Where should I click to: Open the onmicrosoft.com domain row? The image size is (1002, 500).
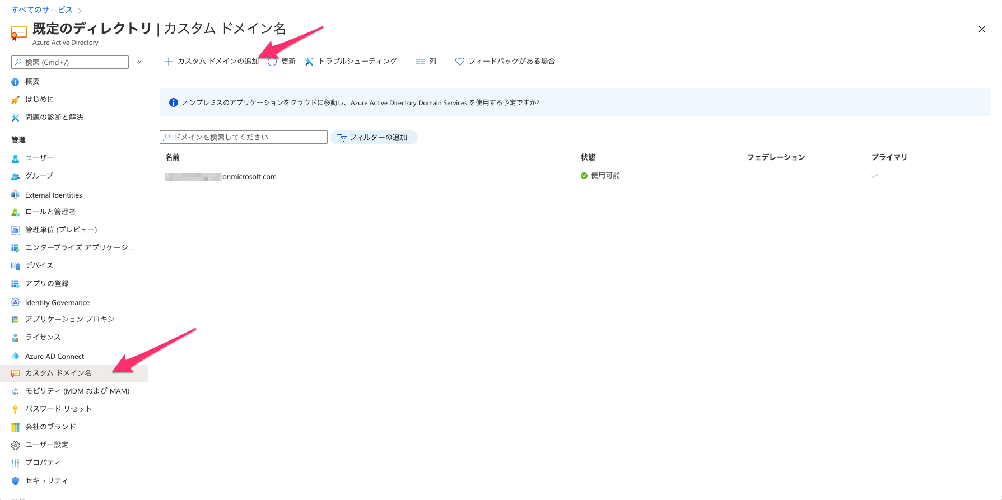click(575, 176)
